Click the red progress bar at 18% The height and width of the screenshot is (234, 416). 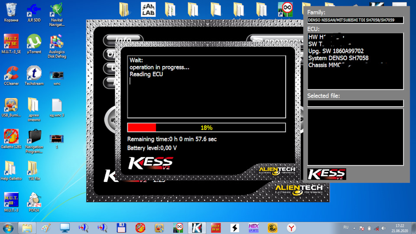tap(206, 127)
